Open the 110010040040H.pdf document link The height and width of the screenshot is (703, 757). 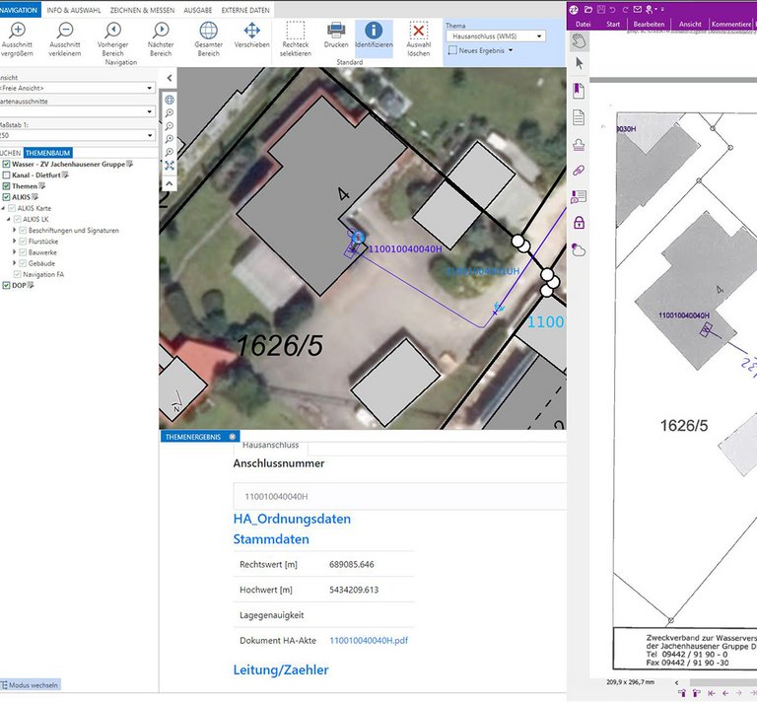coord(369,641)
